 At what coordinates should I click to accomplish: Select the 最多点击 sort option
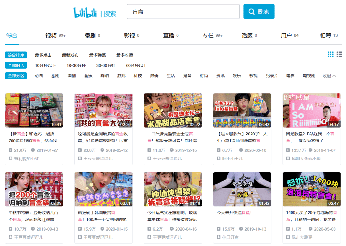pos(43,55)
